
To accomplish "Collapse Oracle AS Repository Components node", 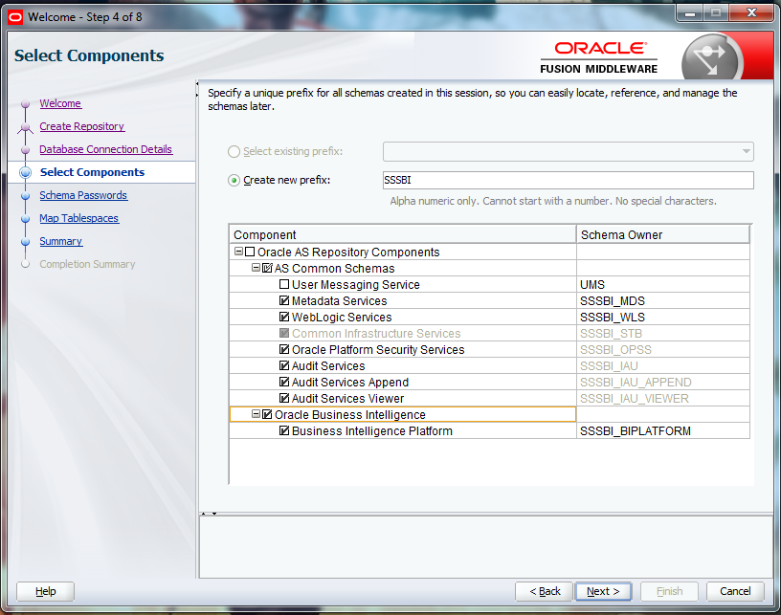I will click(x=238, y=252).
